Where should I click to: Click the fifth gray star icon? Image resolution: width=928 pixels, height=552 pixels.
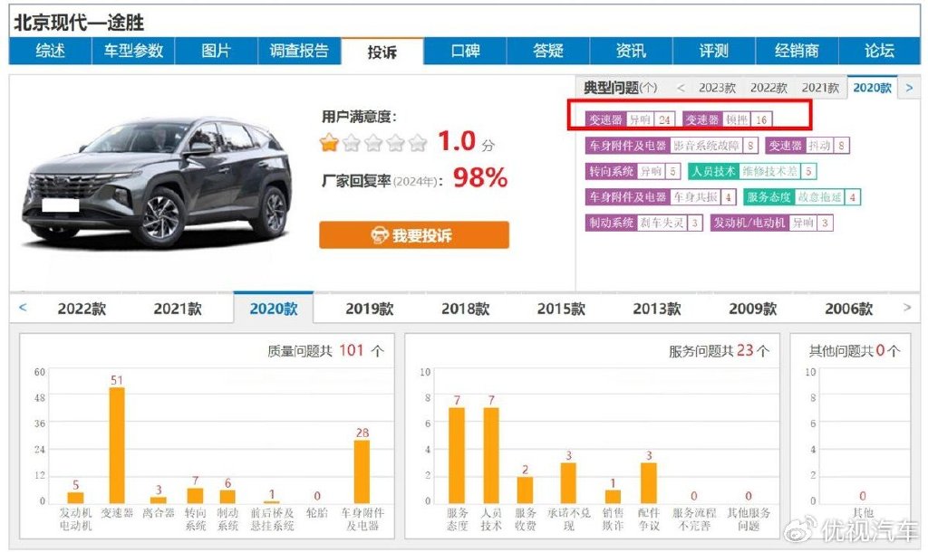417,142
